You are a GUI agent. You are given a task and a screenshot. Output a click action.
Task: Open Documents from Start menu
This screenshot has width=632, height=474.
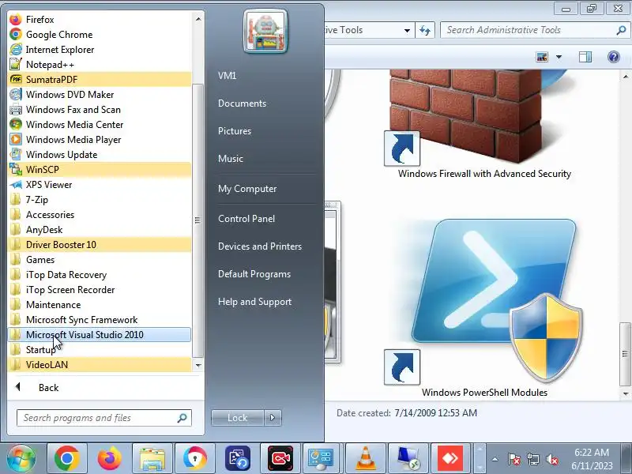(242, 103)
